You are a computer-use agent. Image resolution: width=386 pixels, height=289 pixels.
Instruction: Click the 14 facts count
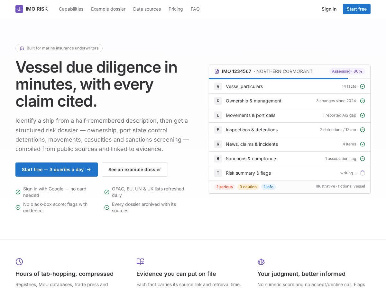(349, 86)
